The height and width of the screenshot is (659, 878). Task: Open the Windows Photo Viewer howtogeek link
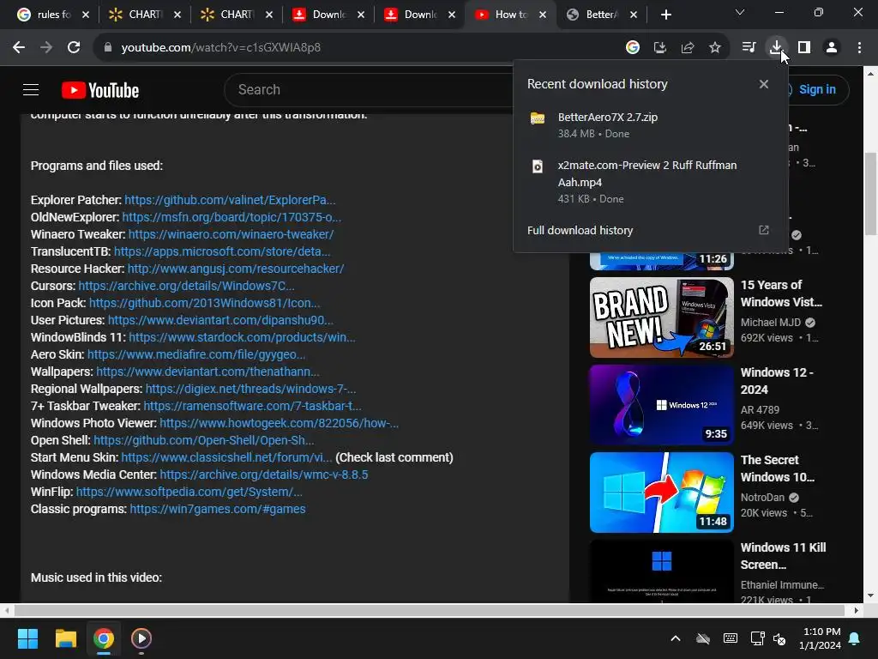coord(279,423)
